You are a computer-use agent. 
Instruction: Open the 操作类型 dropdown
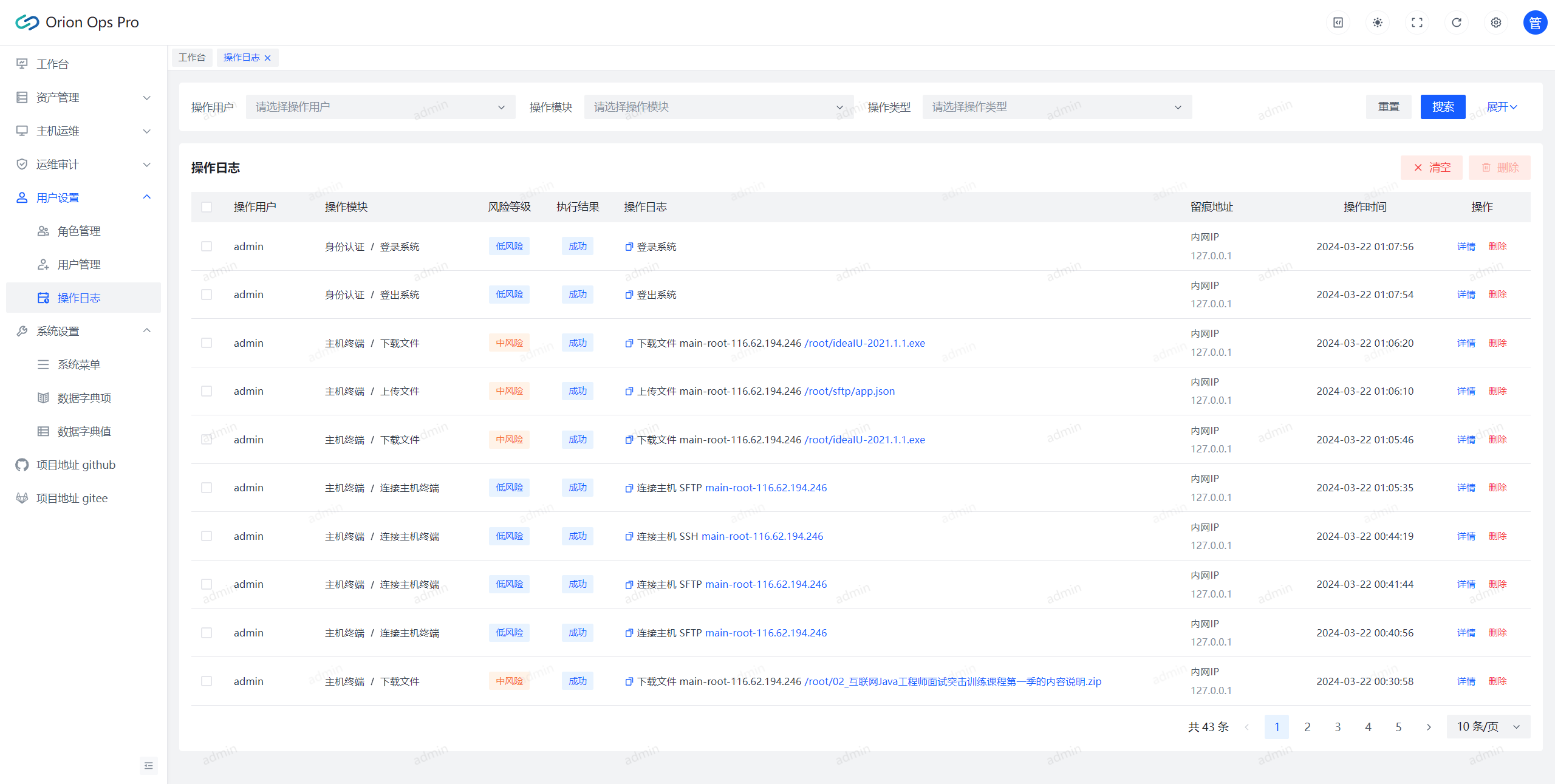click(x=1056, y=107)
